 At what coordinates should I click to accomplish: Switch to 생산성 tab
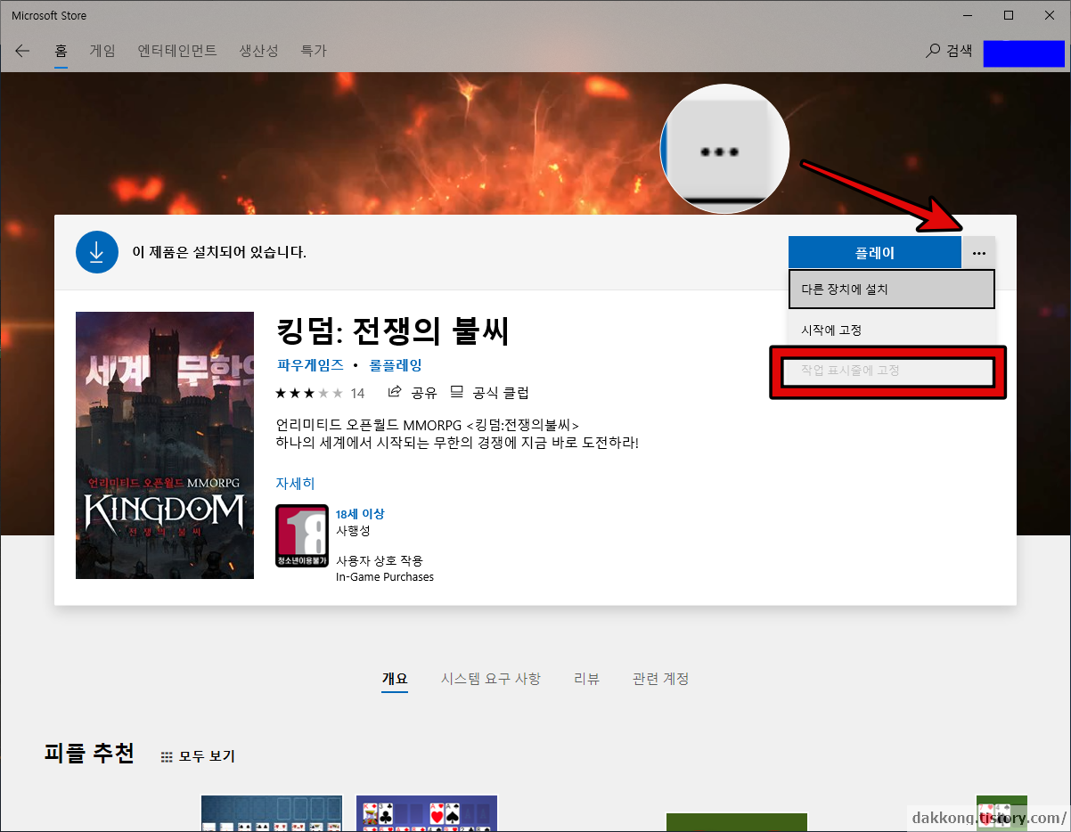(x=259, y=51)
